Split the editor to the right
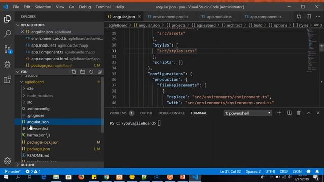The width and height of the screenshot is (324, 182). tap(309, 17)
